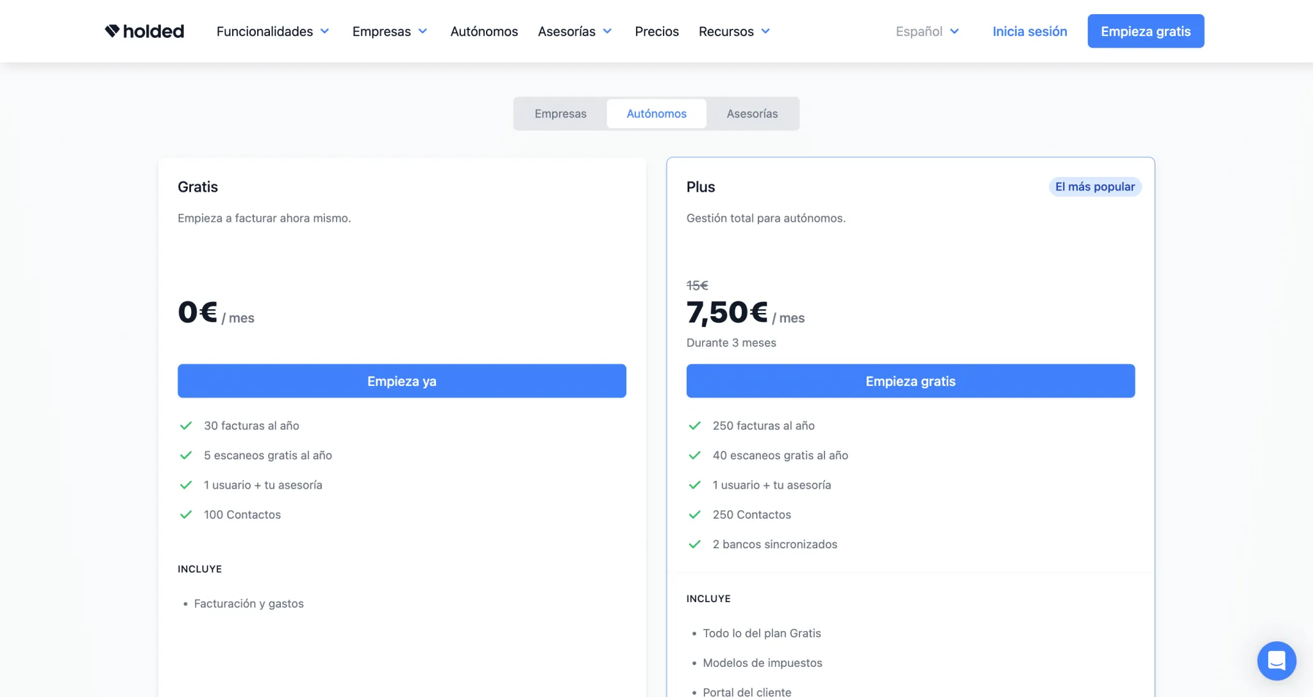
Task: Click the Facturación y gastos item
Action: tap(249, 603)
